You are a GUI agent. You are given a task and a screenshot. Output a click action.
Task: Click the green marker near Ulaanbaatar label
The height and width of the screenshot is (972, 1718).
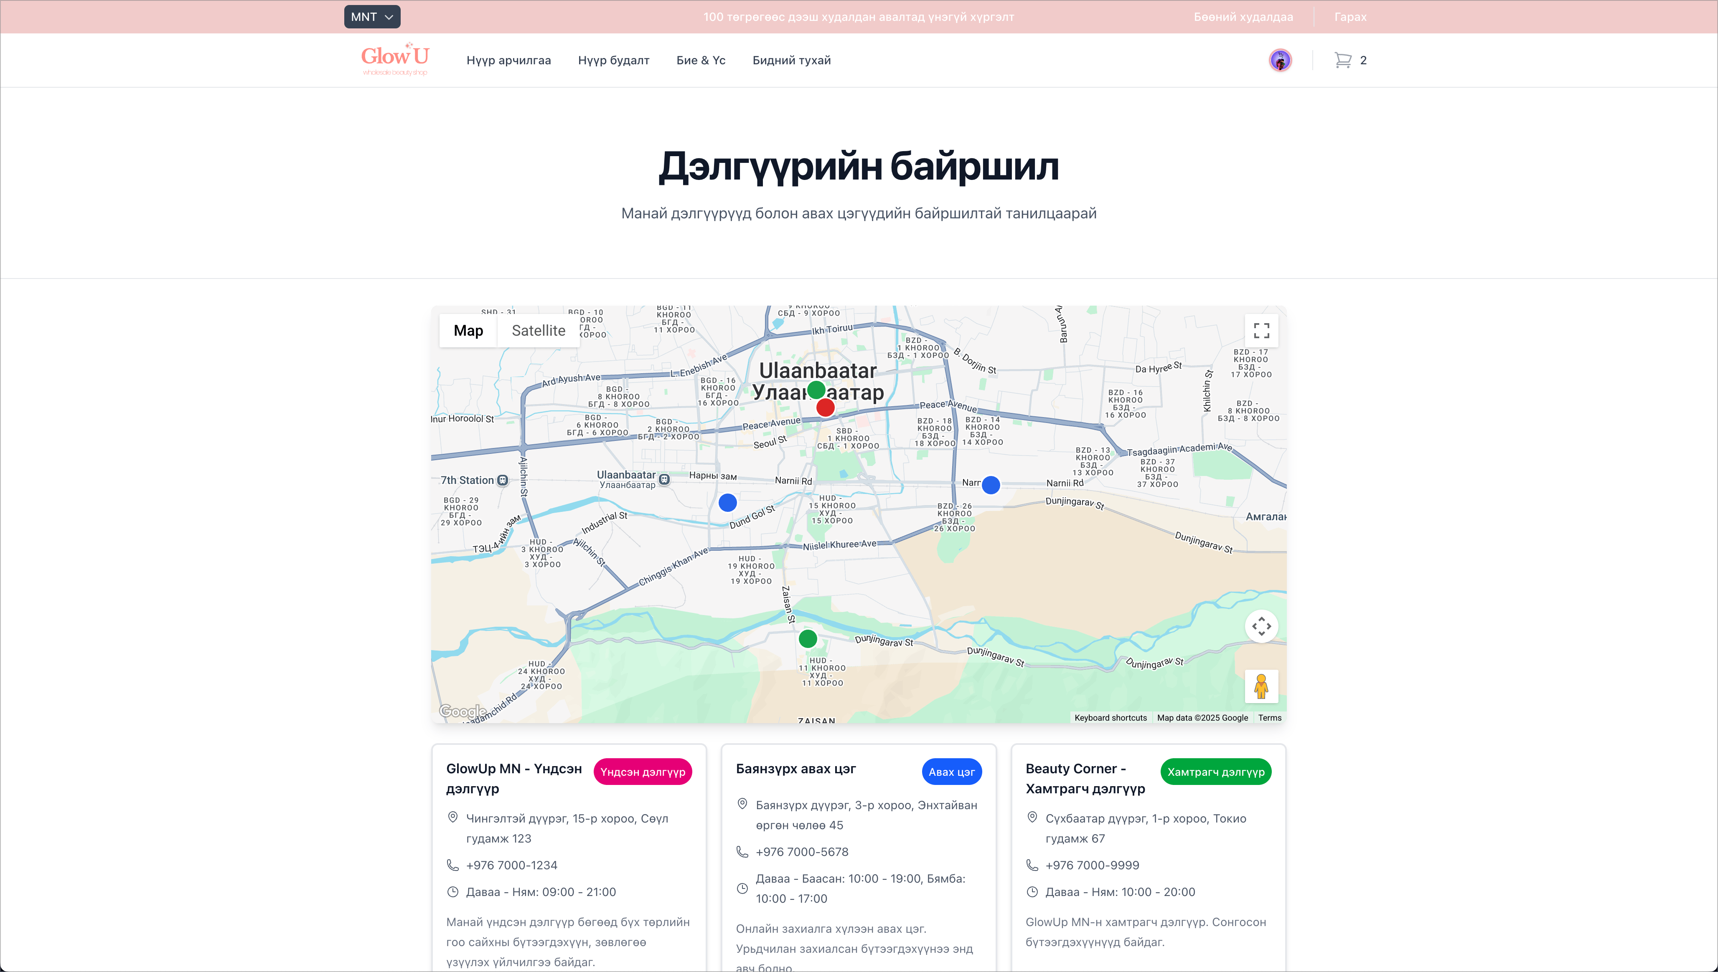(x=816, y=390)
